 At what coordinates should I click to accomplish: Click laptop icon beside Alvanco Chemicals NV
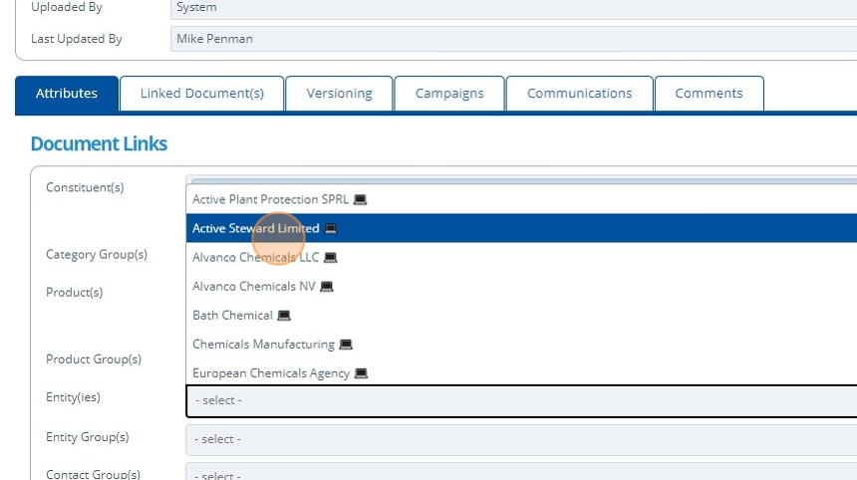tap(326, 287)
